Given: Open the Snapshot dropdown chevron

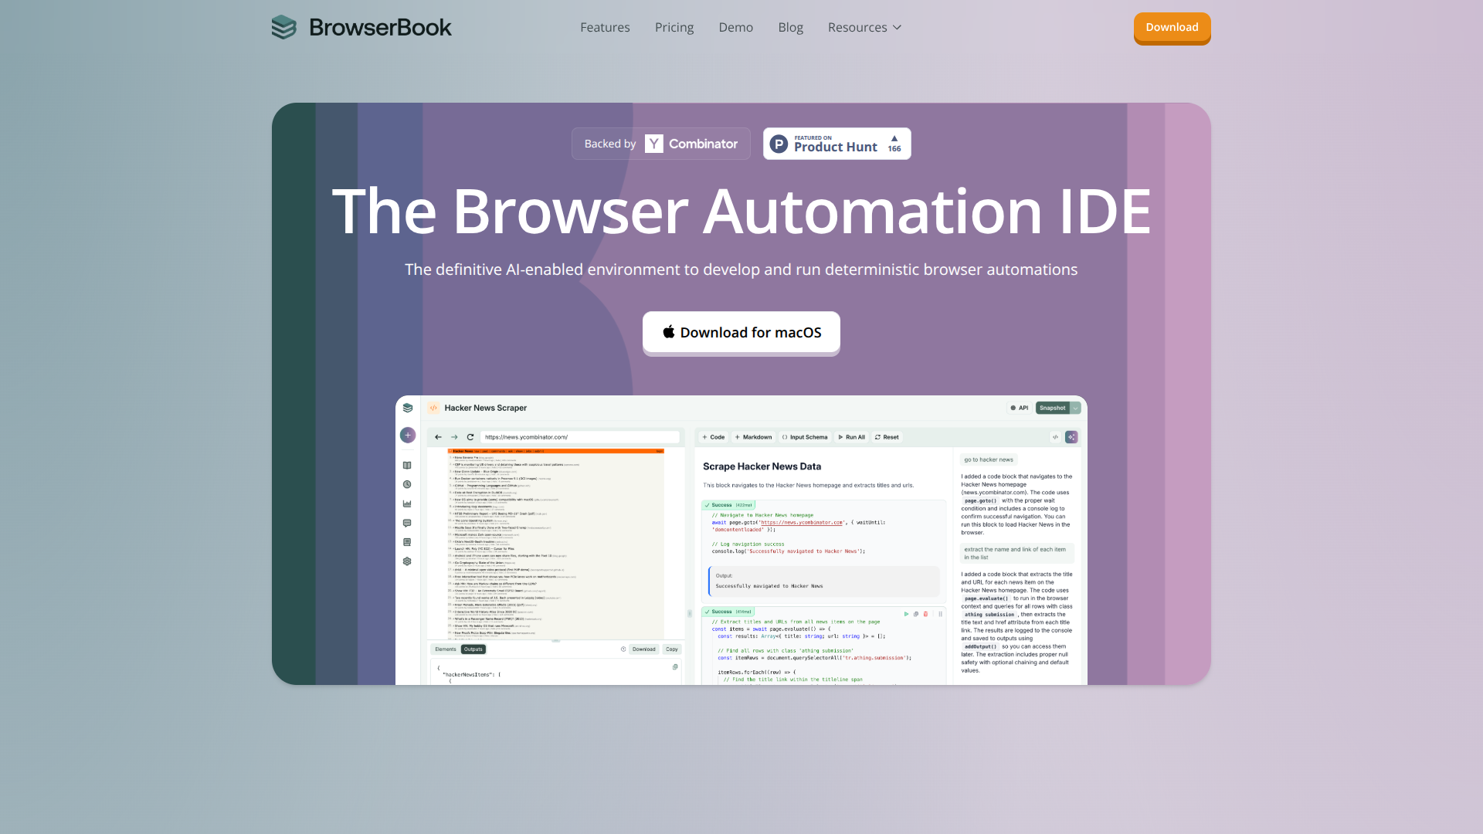Looking at the screenshot, I should pos(1075,408).
